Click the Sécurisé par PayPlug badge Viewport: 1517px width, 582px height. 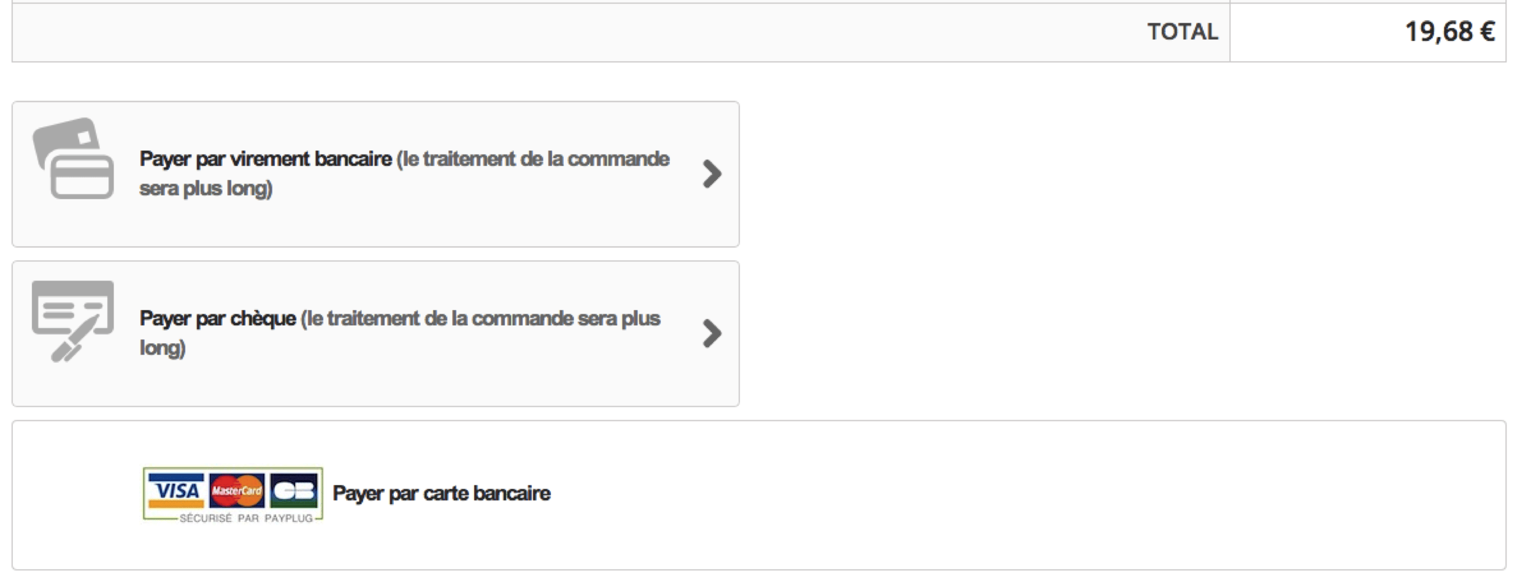(x=244, y=517)
